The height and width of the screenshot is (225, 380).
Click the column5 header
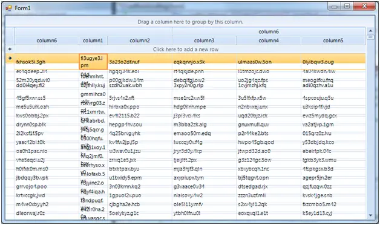pos(333,41)
